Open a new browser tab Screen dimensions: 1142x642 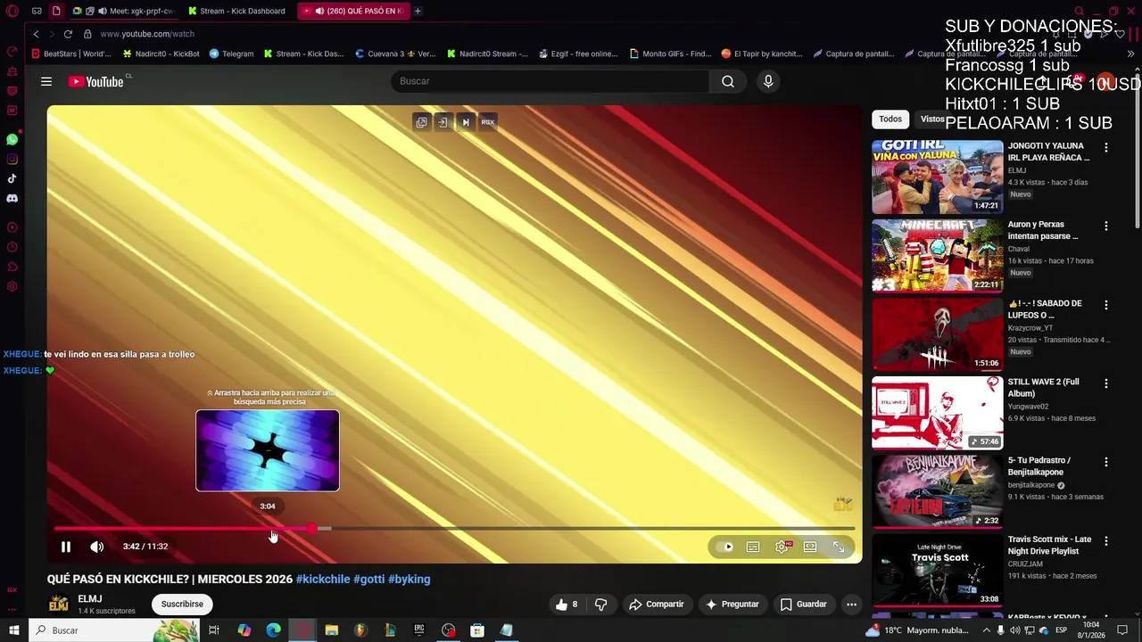(418, 11)
